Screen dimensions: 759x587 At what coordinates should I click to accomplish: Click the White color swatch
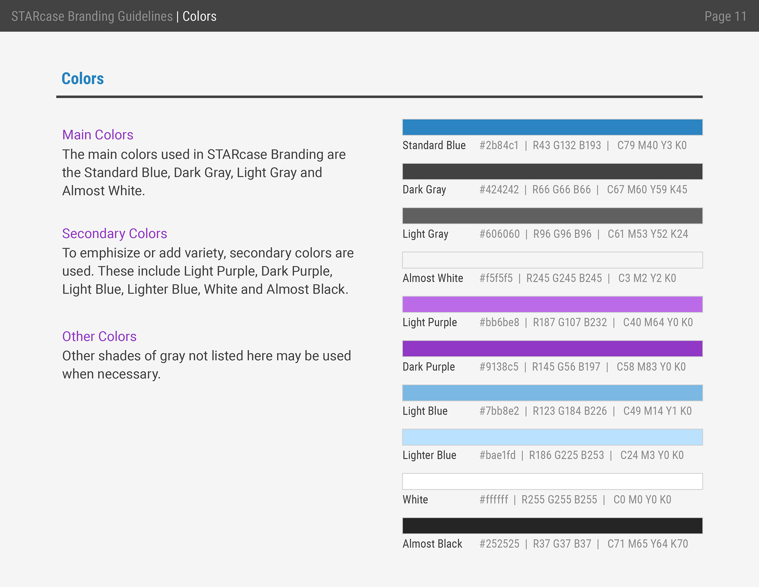pyautogui.click(x=552, y=482)
